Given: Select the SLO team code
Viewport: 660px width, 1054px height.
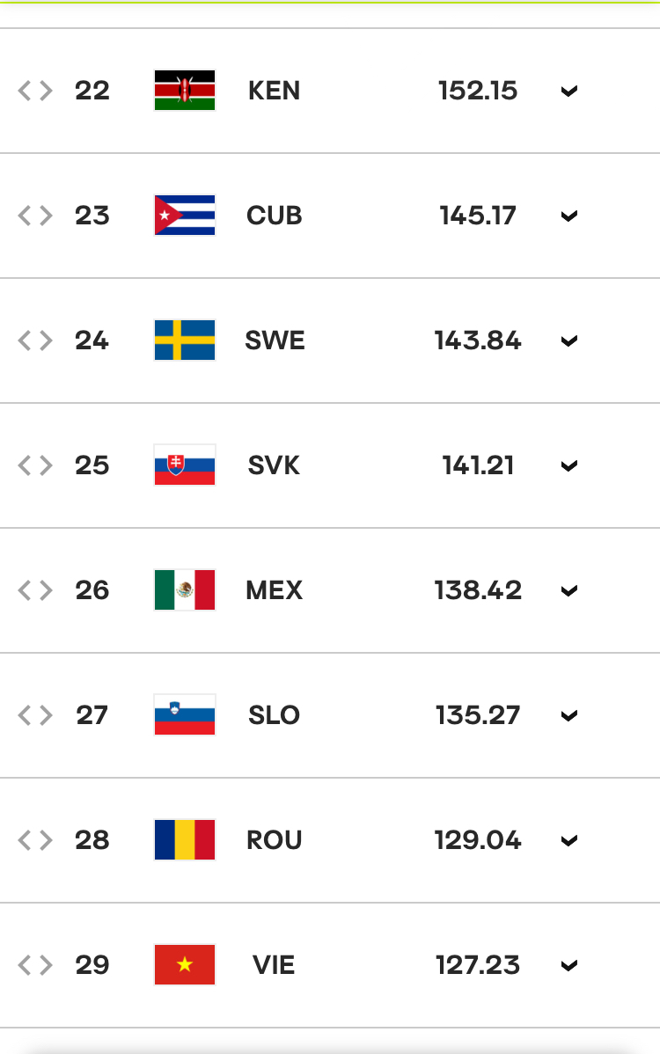Looking at the screenshot, I should pyautogui.click(x=275, y=715).
